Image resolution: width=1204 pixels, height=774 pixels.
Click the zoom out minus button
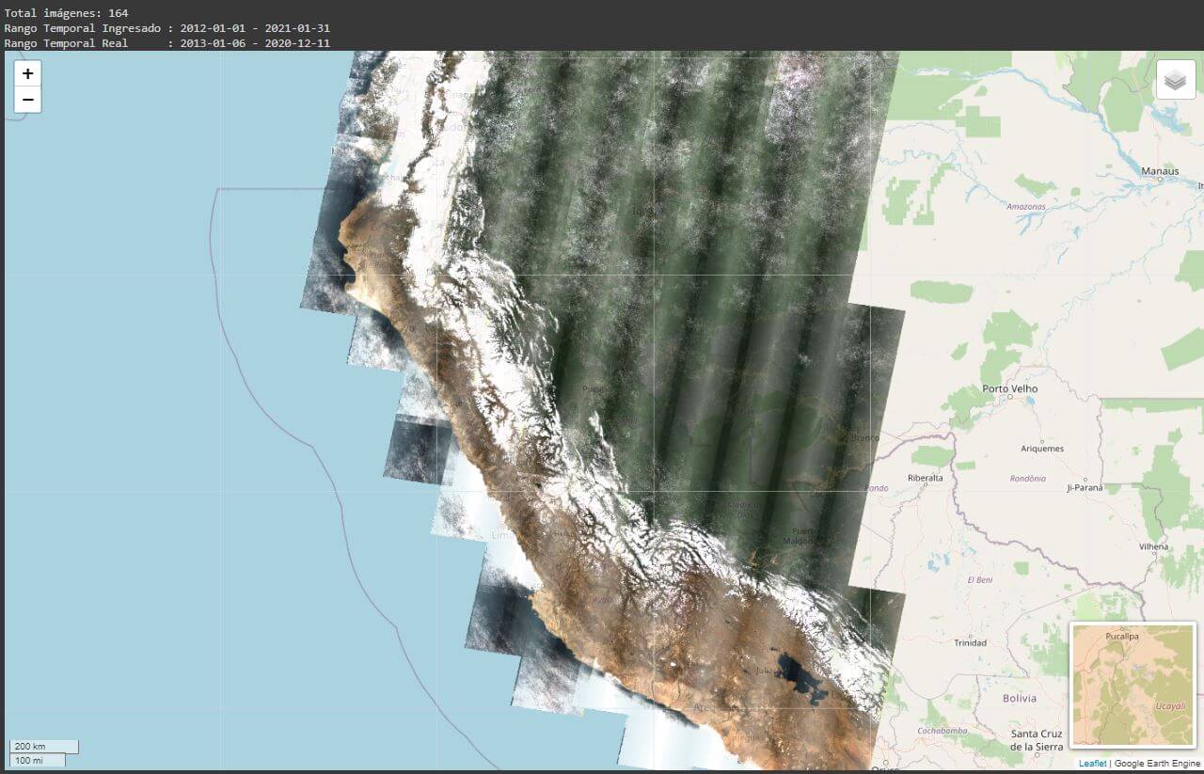pyautogui.click(x=27, y=99)
